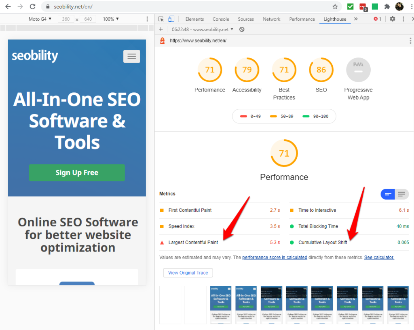Open the 100% zoom dropdown

point(111,19)
